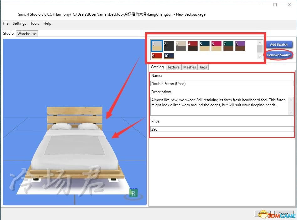
Task: Click the Price field showing 290
Action: pos(222,129)
